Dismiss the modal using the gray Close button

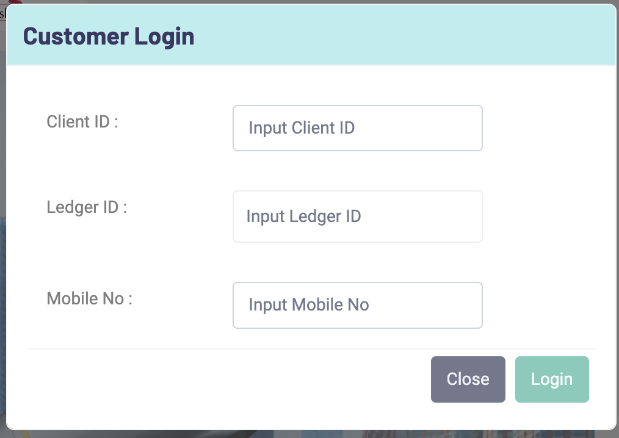pyautogui.click(x=468, y=379)
